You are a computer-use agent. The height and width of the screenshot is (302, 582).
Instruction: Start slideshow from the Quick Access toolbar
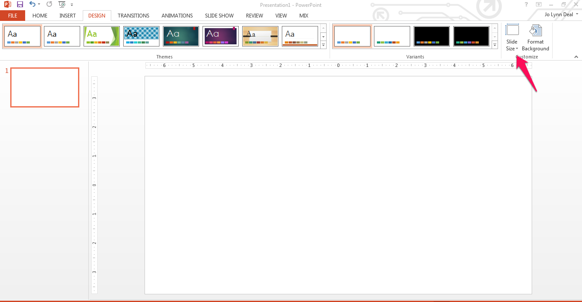61,5
